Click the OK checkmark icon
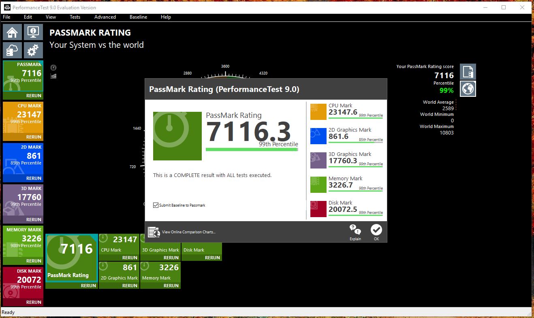 click(x=376, y=230)
